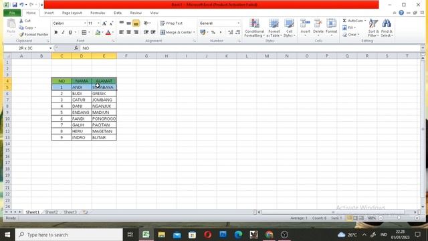
Task: Click the Paste clipboard icon
Action: pos(11,24)
